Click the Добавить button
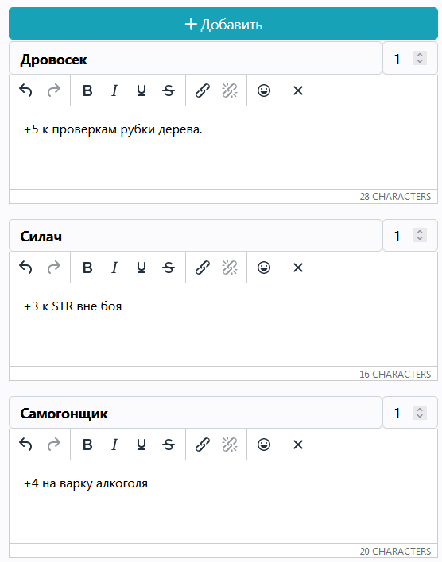The width and height of the screenshot is (442, 562). 223,24
